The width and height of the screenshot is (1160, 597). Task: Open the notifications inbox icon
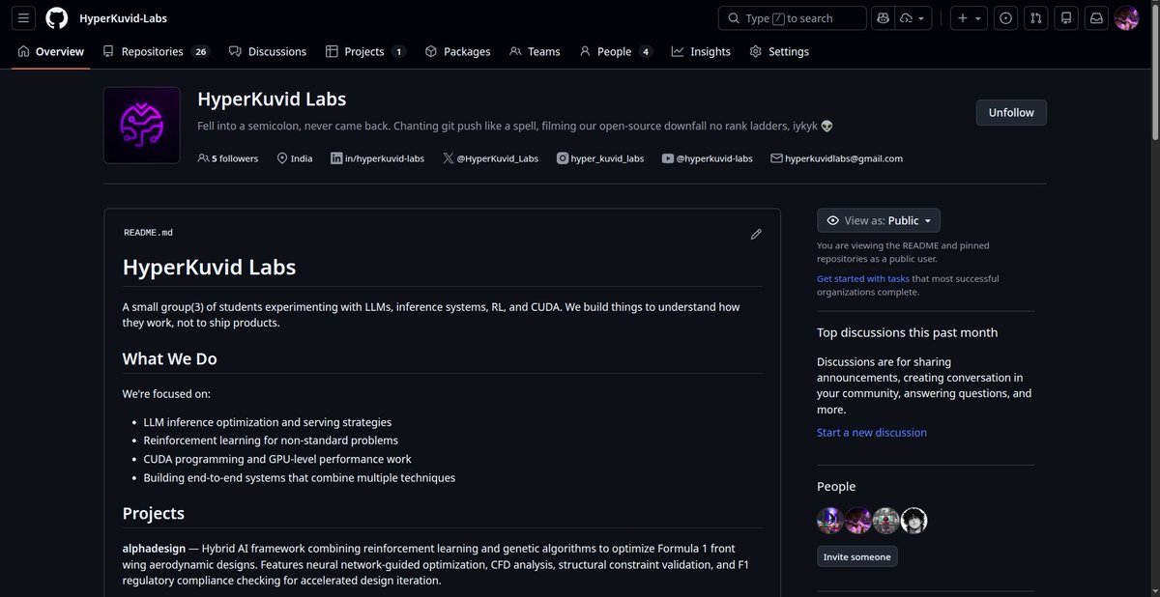(1096, 18)
